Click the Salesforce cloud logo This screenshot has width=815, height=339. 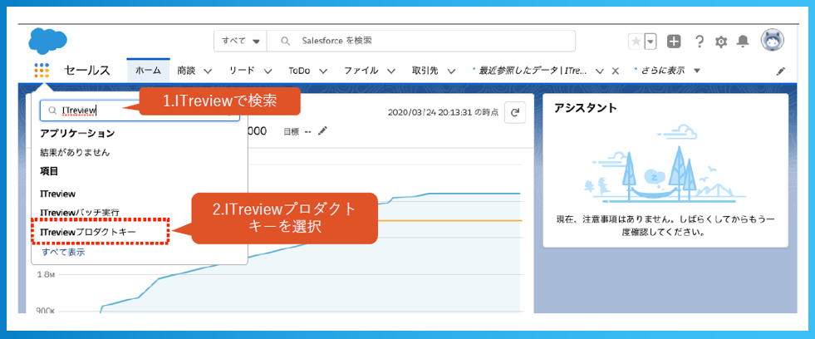pyautogui.click(x=48, y=40)
